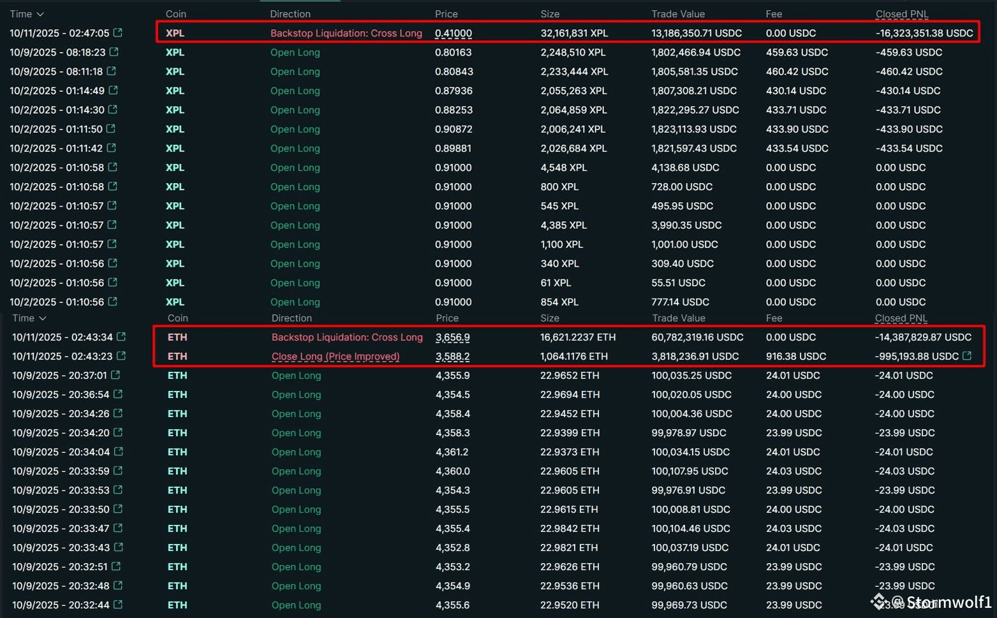Select XPL coin in 10/9/2025 08:18:23 row
Image resolution: width=997 pixels, height=618 pixels.
(x=175, y=52)
